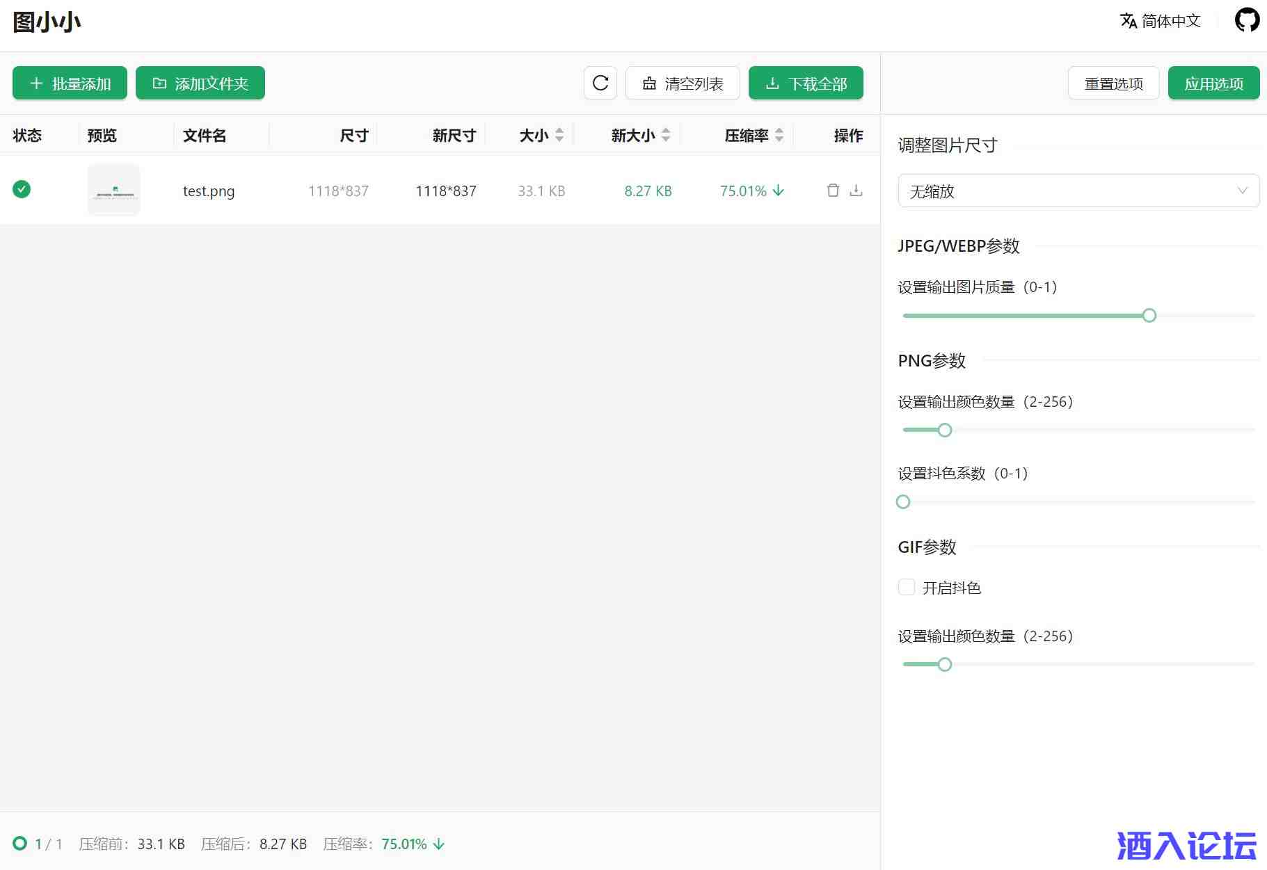Open the 无缩放 resize dropdown
This screenshot has width=1267, height=870.
pos(1078,191)
